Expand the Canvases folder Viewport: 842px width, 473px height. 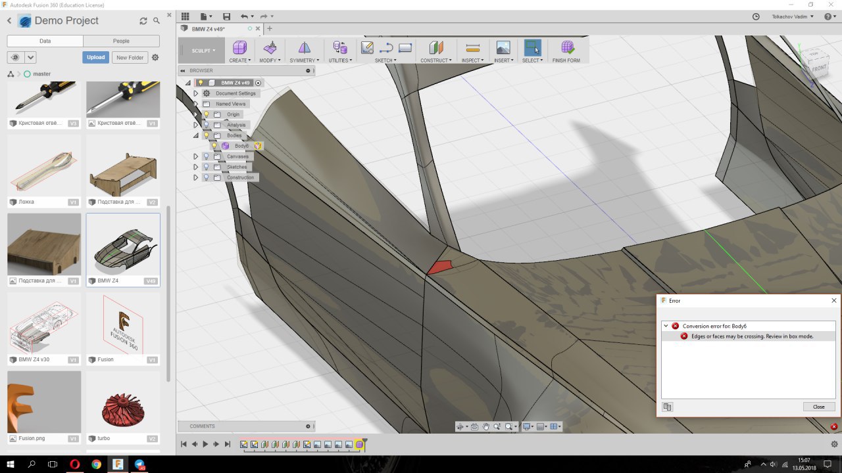[195, 156]
